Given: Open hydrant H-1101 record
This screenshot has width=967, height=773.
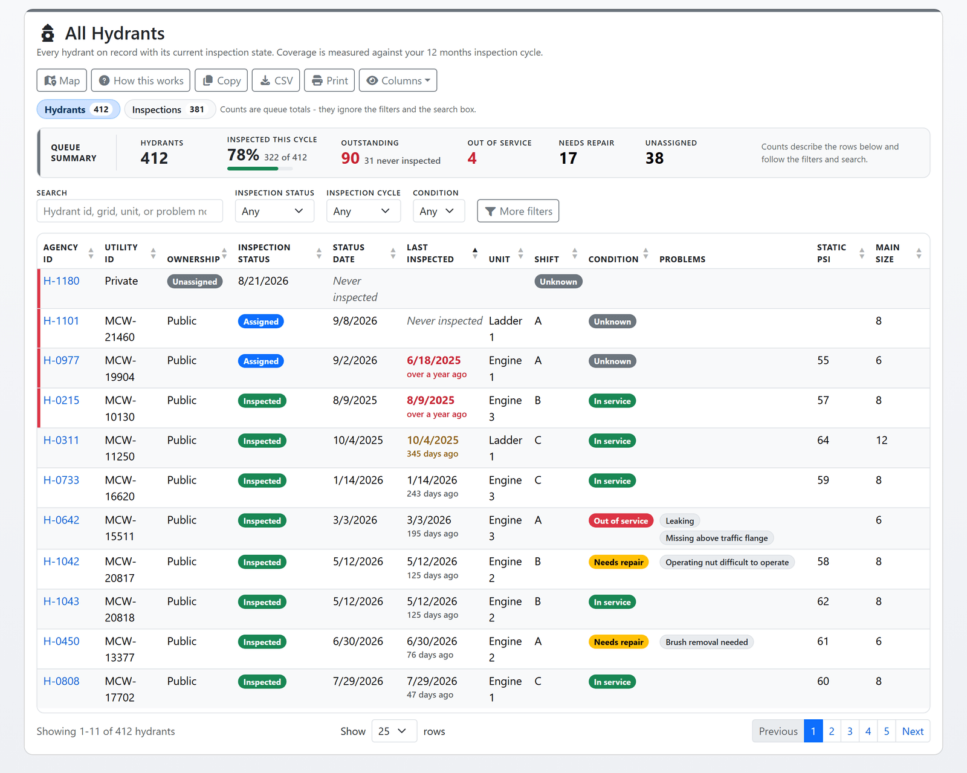Looking at the screenshot, I should tap(61, 321).
